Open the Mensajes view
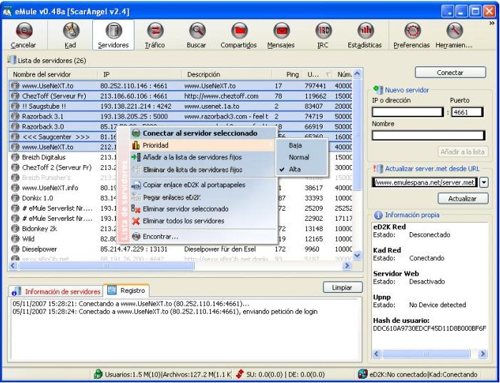Viewport: 500px width, 383px height. click(280, 35)
